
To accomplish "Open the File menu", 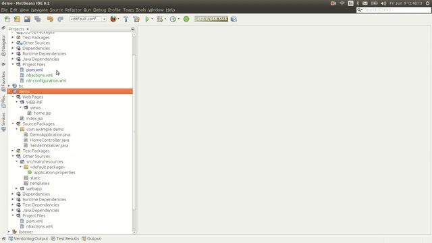I will [x=5, y=10].
